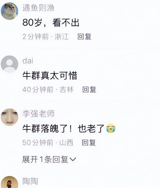Click the chevron next to 展开1条回复
The height and width of the screenshot is (188, 160).
point(73,159)
